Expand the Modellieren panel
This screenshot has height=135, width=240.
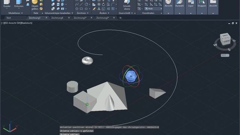coord(15,13)
